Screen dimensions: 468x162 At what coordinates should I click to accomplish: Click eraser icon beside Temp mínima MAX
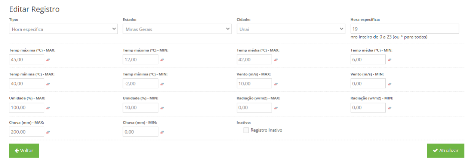pyautogui.click(x=48, y=84)
